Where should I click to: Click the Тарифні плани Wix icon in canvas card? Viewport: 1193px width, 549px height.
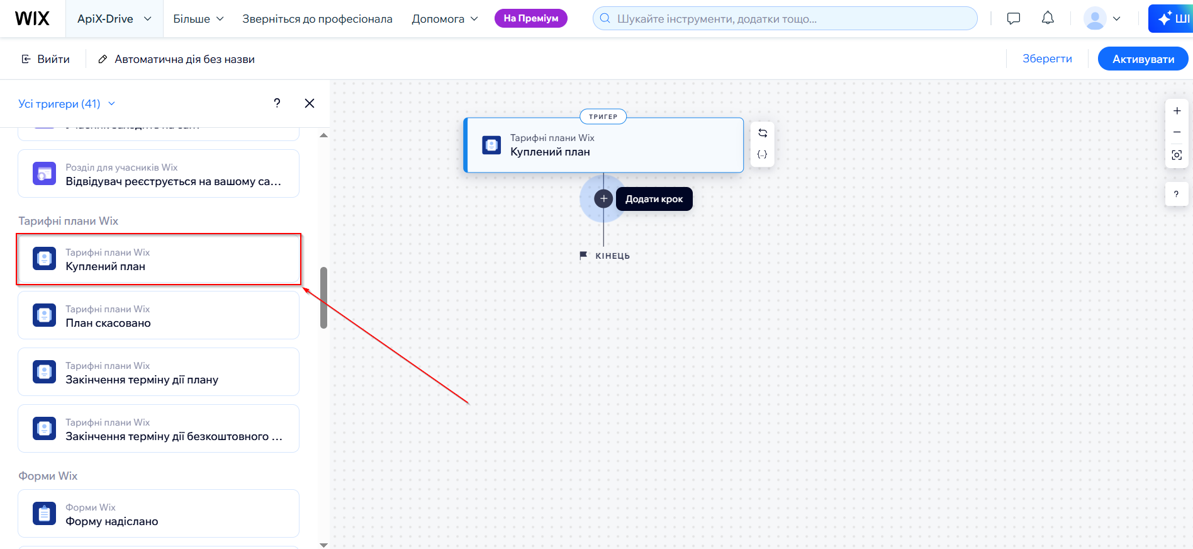coord(491,145)
